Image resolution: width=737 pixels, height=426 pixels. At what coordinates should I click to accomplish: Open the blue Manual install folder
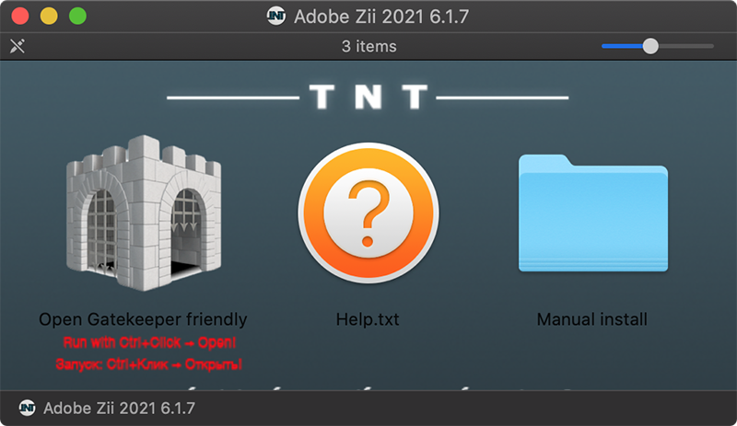point(593,213)
